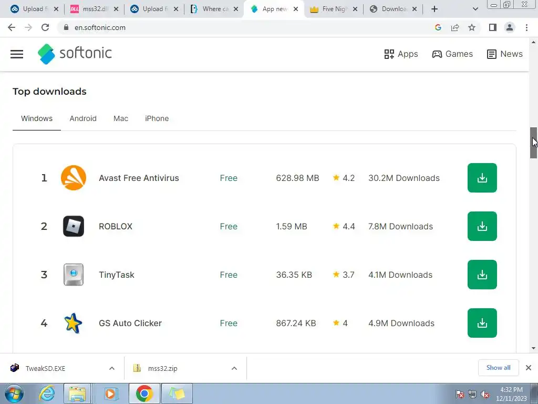Click Show all downloads
The image size is (538, 404).
click(x=498, y=368)
